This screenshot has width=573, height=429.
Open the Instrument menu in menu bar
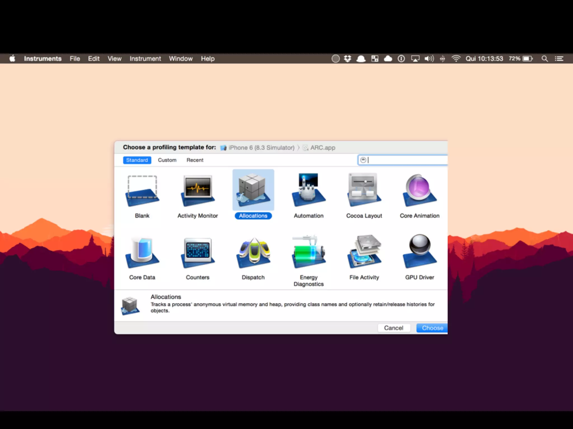[x=145, y=59]
